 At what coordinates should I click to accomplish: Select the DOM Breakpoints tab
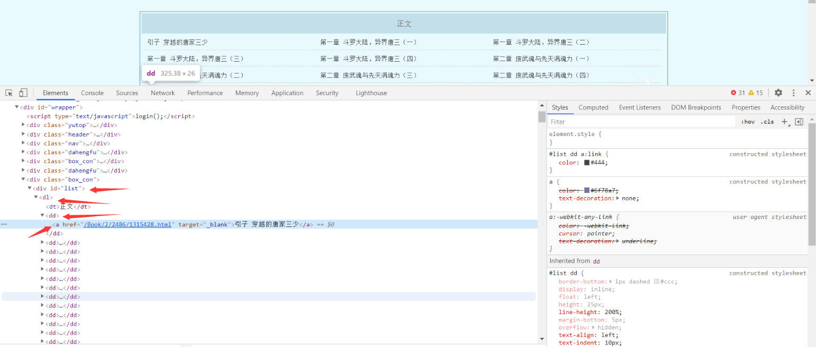[x=696, y=107]
